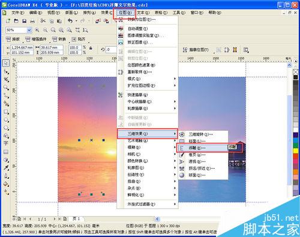Click the Polygon tool in toolbox
The width and height of the screenshot is (300, 237).
pyautogui.click(x=6, y=128)
